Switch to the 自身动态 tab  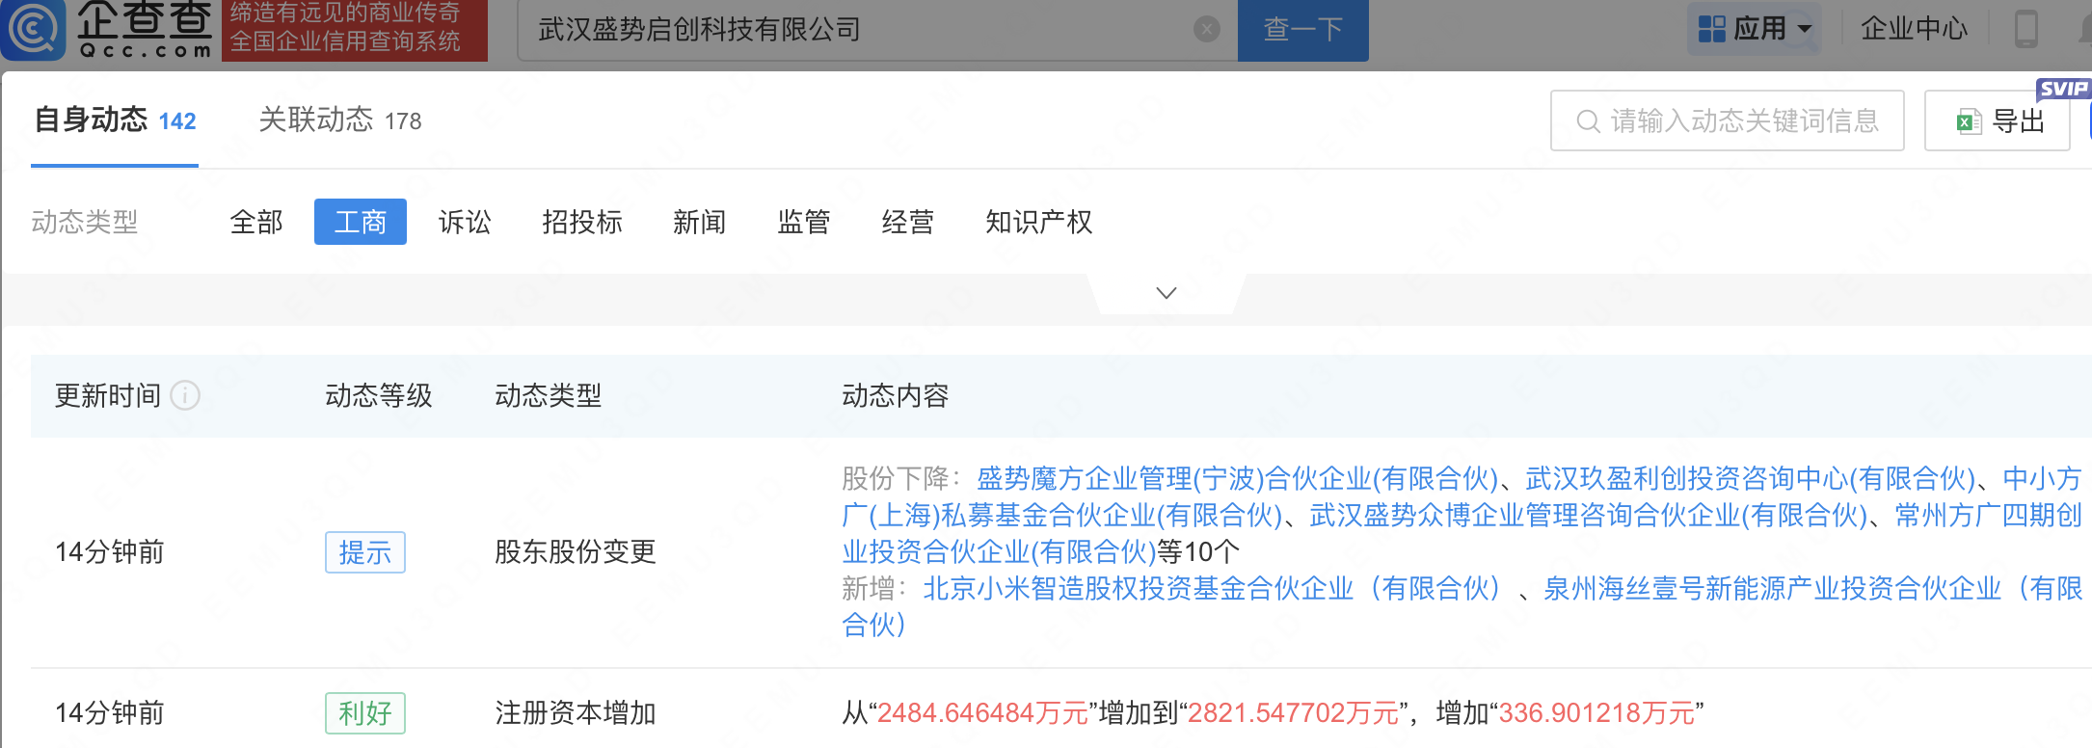[x=115, y=120]
